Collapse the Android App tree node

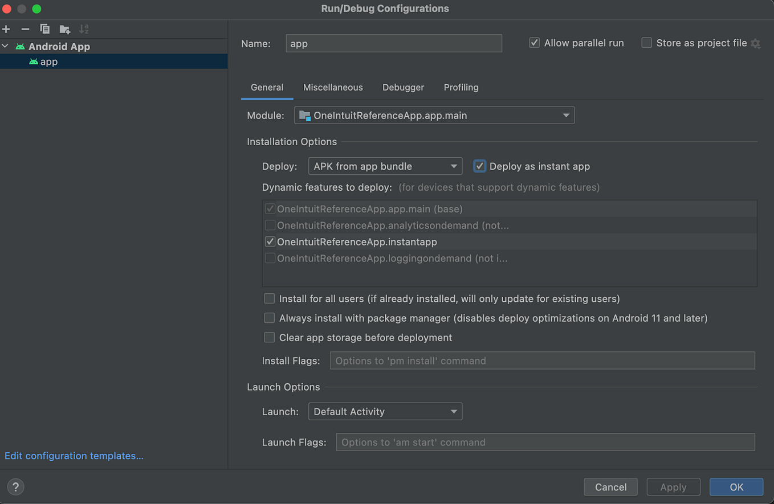click(x=5, y=46)
